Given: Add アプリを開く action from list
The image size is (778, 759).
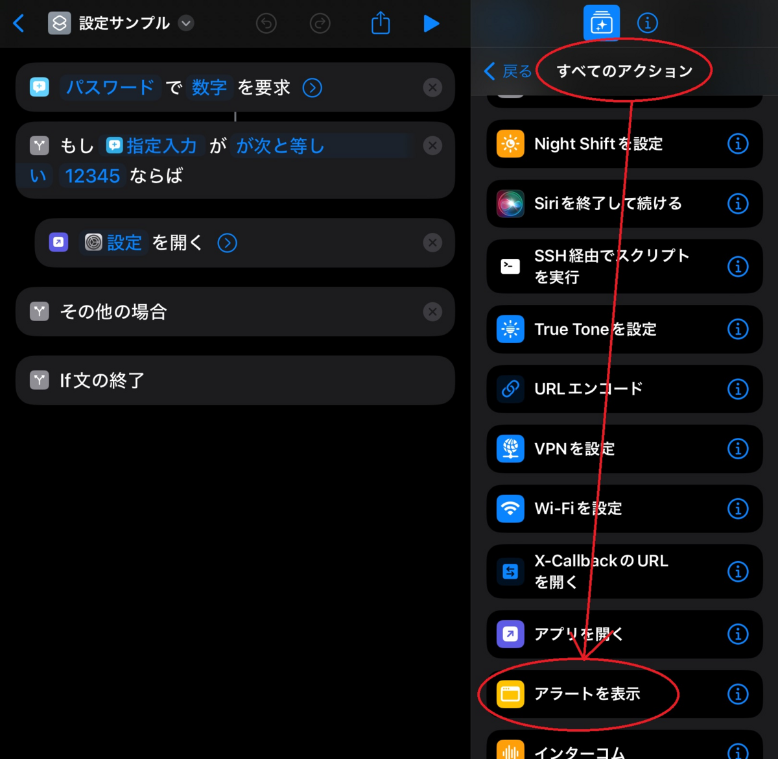Looking at the screenshot, I should (x=624, y=634).
